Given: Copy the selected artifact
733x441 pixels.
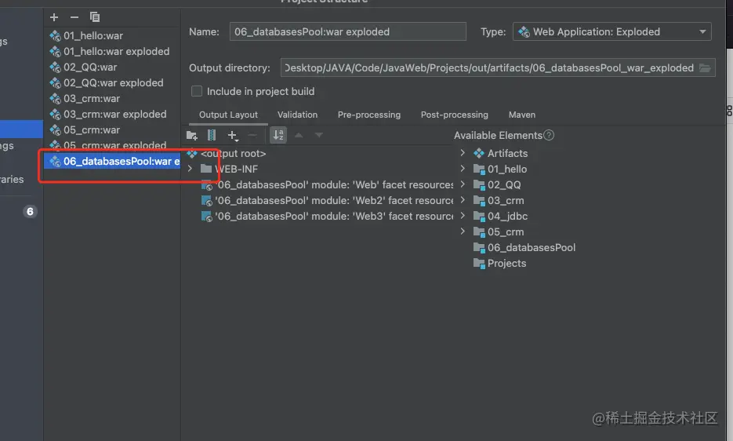Looking at the screenshot, I should [x=95, y=17].
